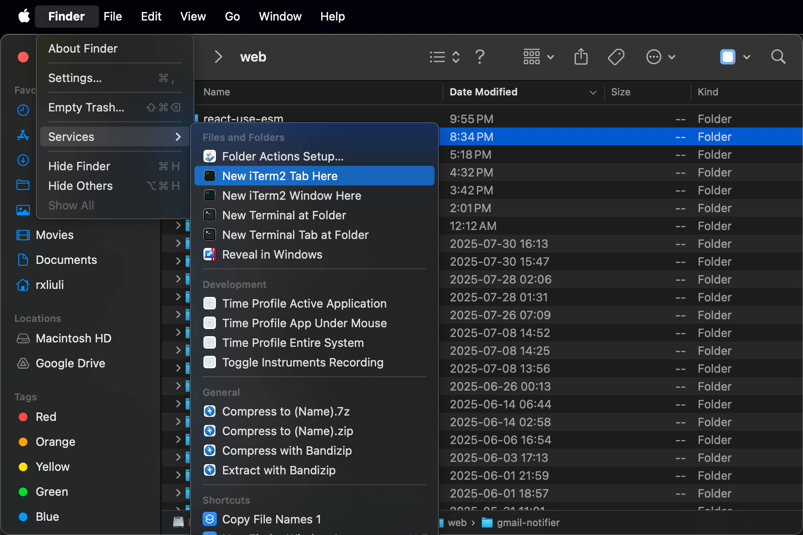803x535 pixels.
Task: Choose Extract with Bandizip
Action: 315,470
